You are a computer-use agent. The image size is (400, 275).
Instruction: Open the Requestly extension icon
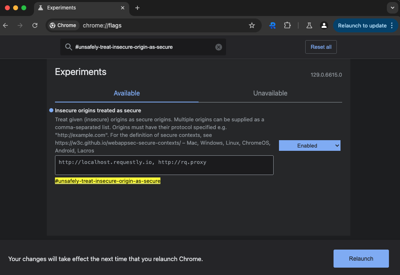pos(272,25)
